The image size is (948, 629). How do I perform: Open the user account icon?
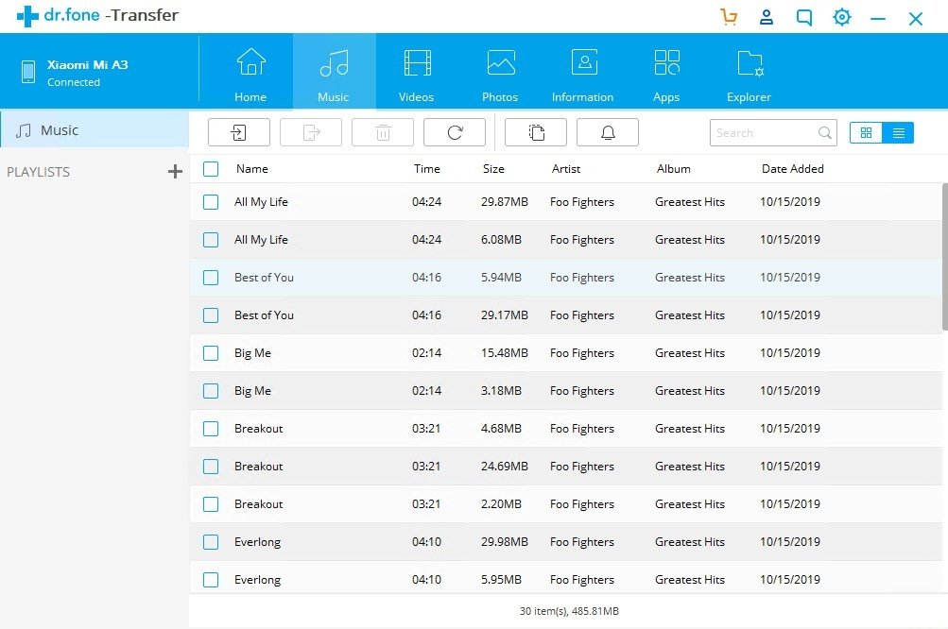click(767, 17)
